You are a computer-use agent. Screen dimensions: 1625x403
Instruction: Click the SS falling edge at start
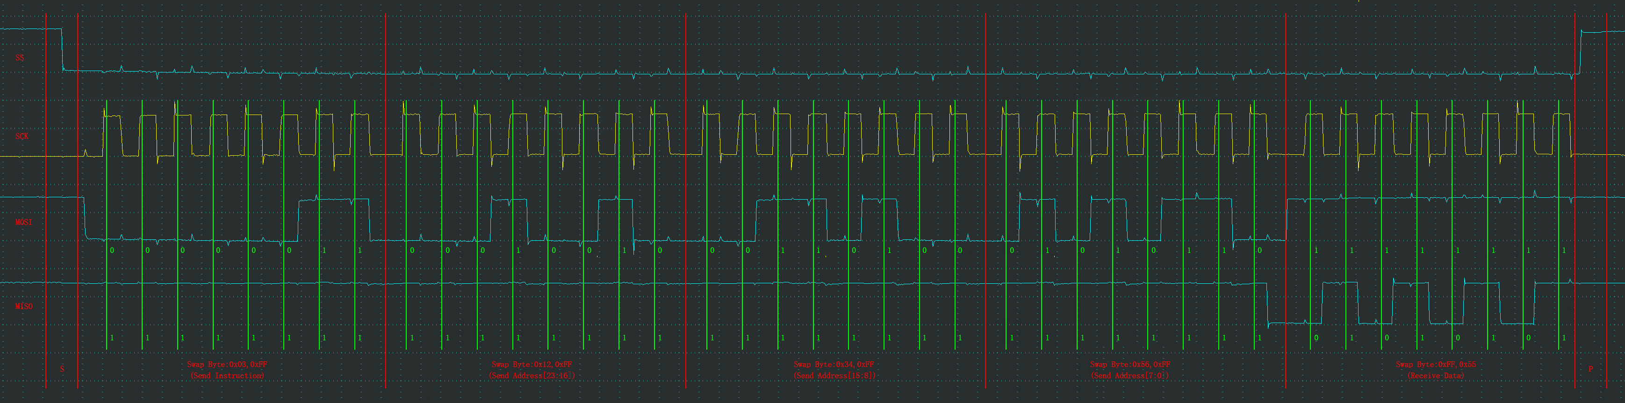coord(63,49)
